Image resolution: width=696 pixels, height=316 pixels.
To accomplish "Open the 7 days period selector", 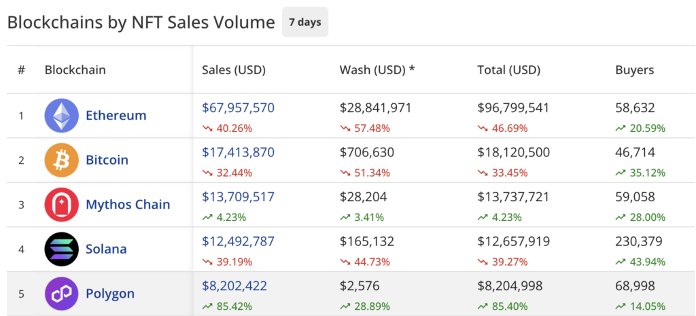I will [x=305, y=22].
